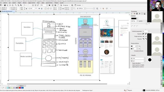Click the paste icon in the toolbar
Image resolution: width=164 pixels, height=92 pixels.
point(21,5)
